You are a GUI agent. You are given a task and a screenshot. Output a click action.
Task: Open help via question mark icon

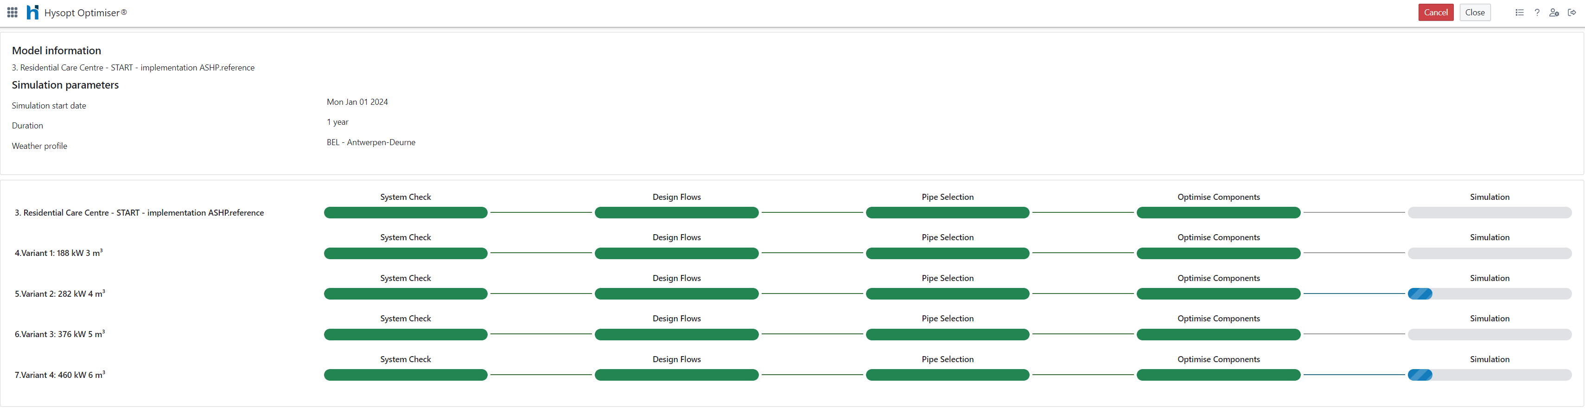click(x=1537, y=13)
